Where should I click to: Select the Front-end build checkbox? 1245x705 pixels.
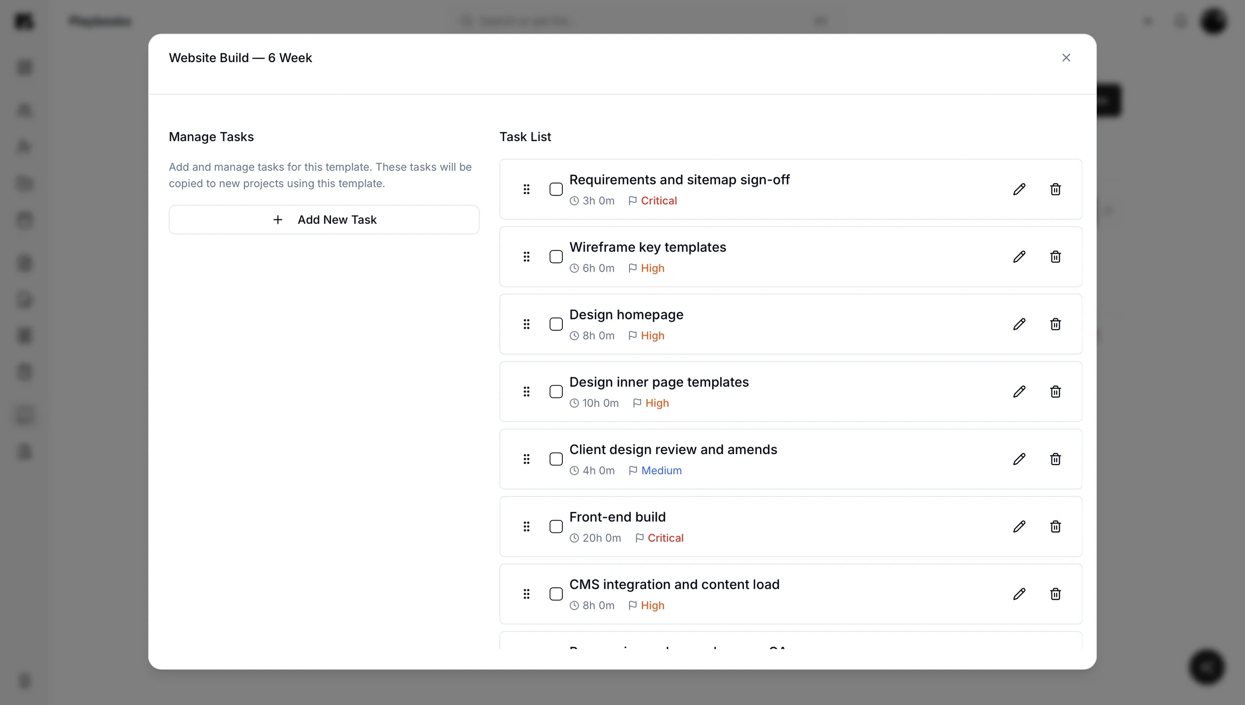tap(556, 526)
